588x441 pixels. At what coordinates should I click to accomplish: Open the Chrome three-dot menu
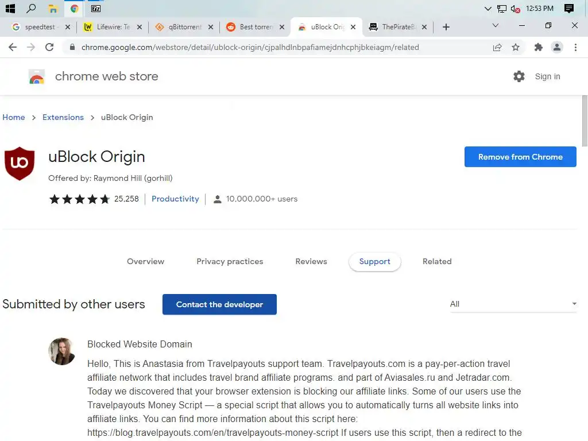coord(575,47)
